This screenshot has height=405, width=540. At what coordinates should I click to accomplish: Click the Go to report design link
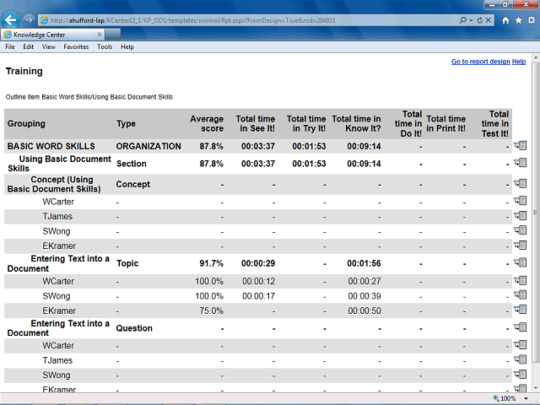coord(480,62)
